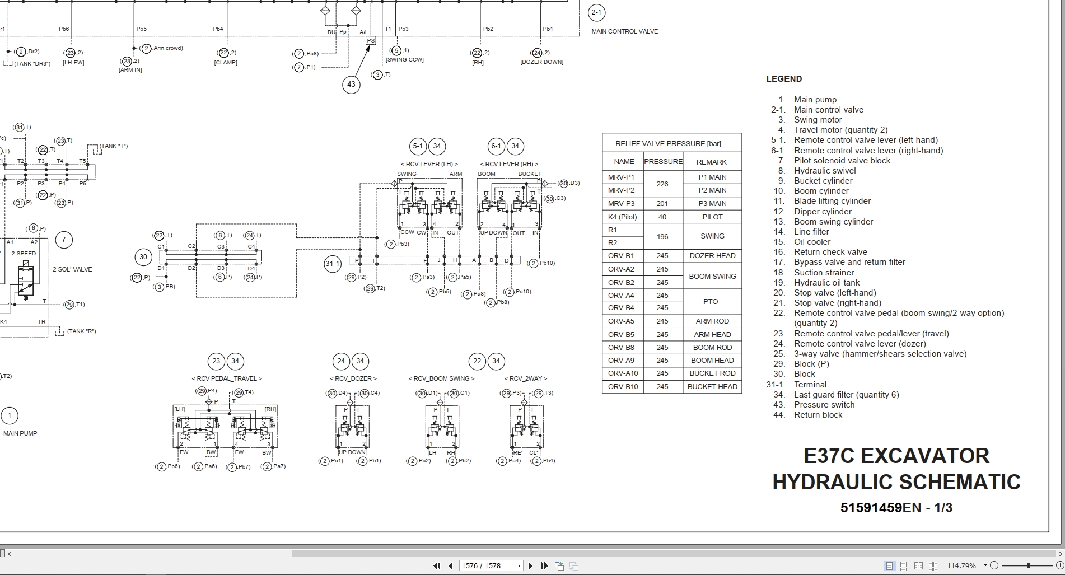Click the DOZER HEAD remark cell
The width and height of the screenshot is (1065, 575).
[x=712, y=256]
